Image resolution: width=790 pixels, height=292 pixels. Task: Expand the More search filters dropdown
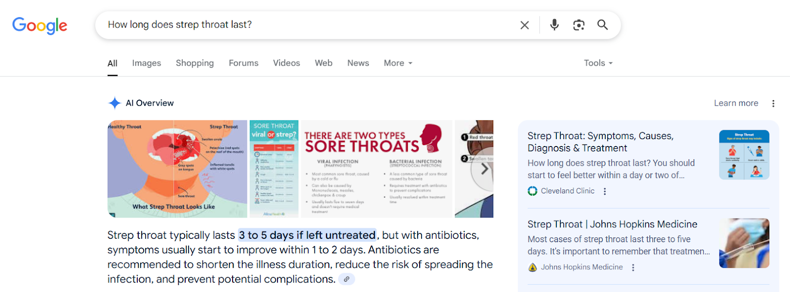(398, 63)
